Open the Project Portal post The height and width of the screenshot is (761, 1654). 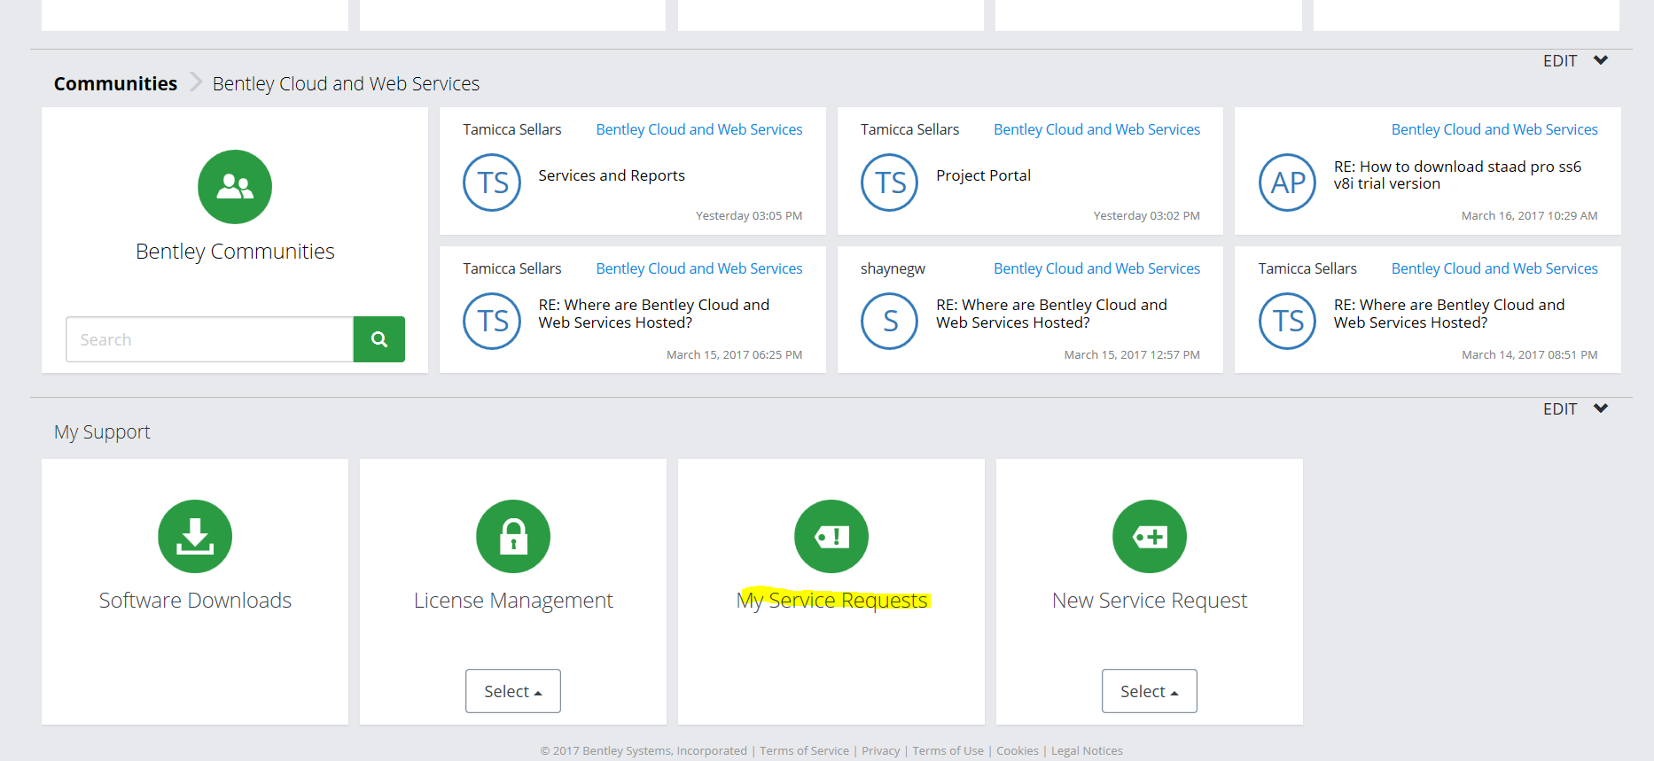[983, 175]
